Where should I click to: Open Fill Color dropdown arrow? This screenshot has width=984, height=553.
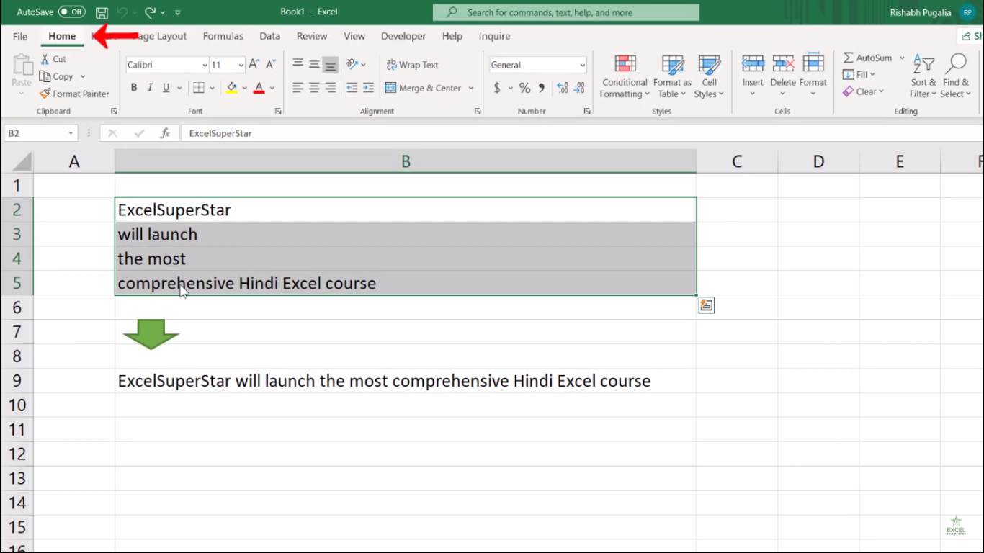[245, 88]
